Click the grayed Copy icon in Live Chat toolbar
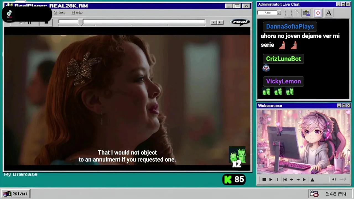The height and width of the screenshot is (199, 354). [297, 13]
